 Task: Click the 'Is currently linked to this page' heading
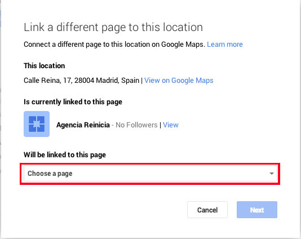pyautogui.click(x=73, y=101)
